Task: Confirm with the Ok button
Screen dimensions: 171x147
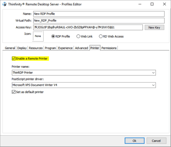Action: tap(135, 141)
